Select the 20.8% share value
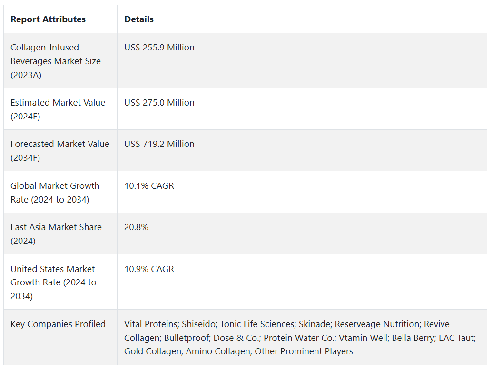Image resolution: width=492 pixels, height=369 pixels. click(137, 227)
